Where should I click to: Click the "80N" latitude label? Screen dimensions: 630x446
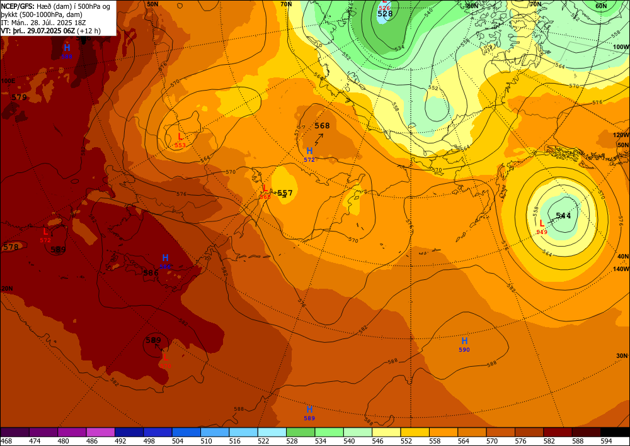472,6
